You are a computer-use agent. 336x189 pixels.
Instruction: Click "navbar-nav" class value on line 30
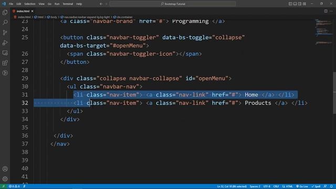[120, 87]
